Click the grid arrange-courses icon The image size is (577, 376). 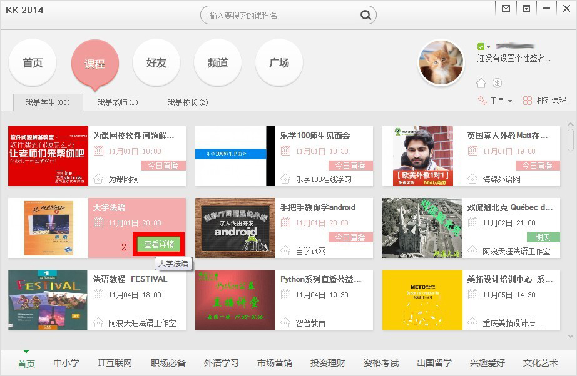[528, 101]
